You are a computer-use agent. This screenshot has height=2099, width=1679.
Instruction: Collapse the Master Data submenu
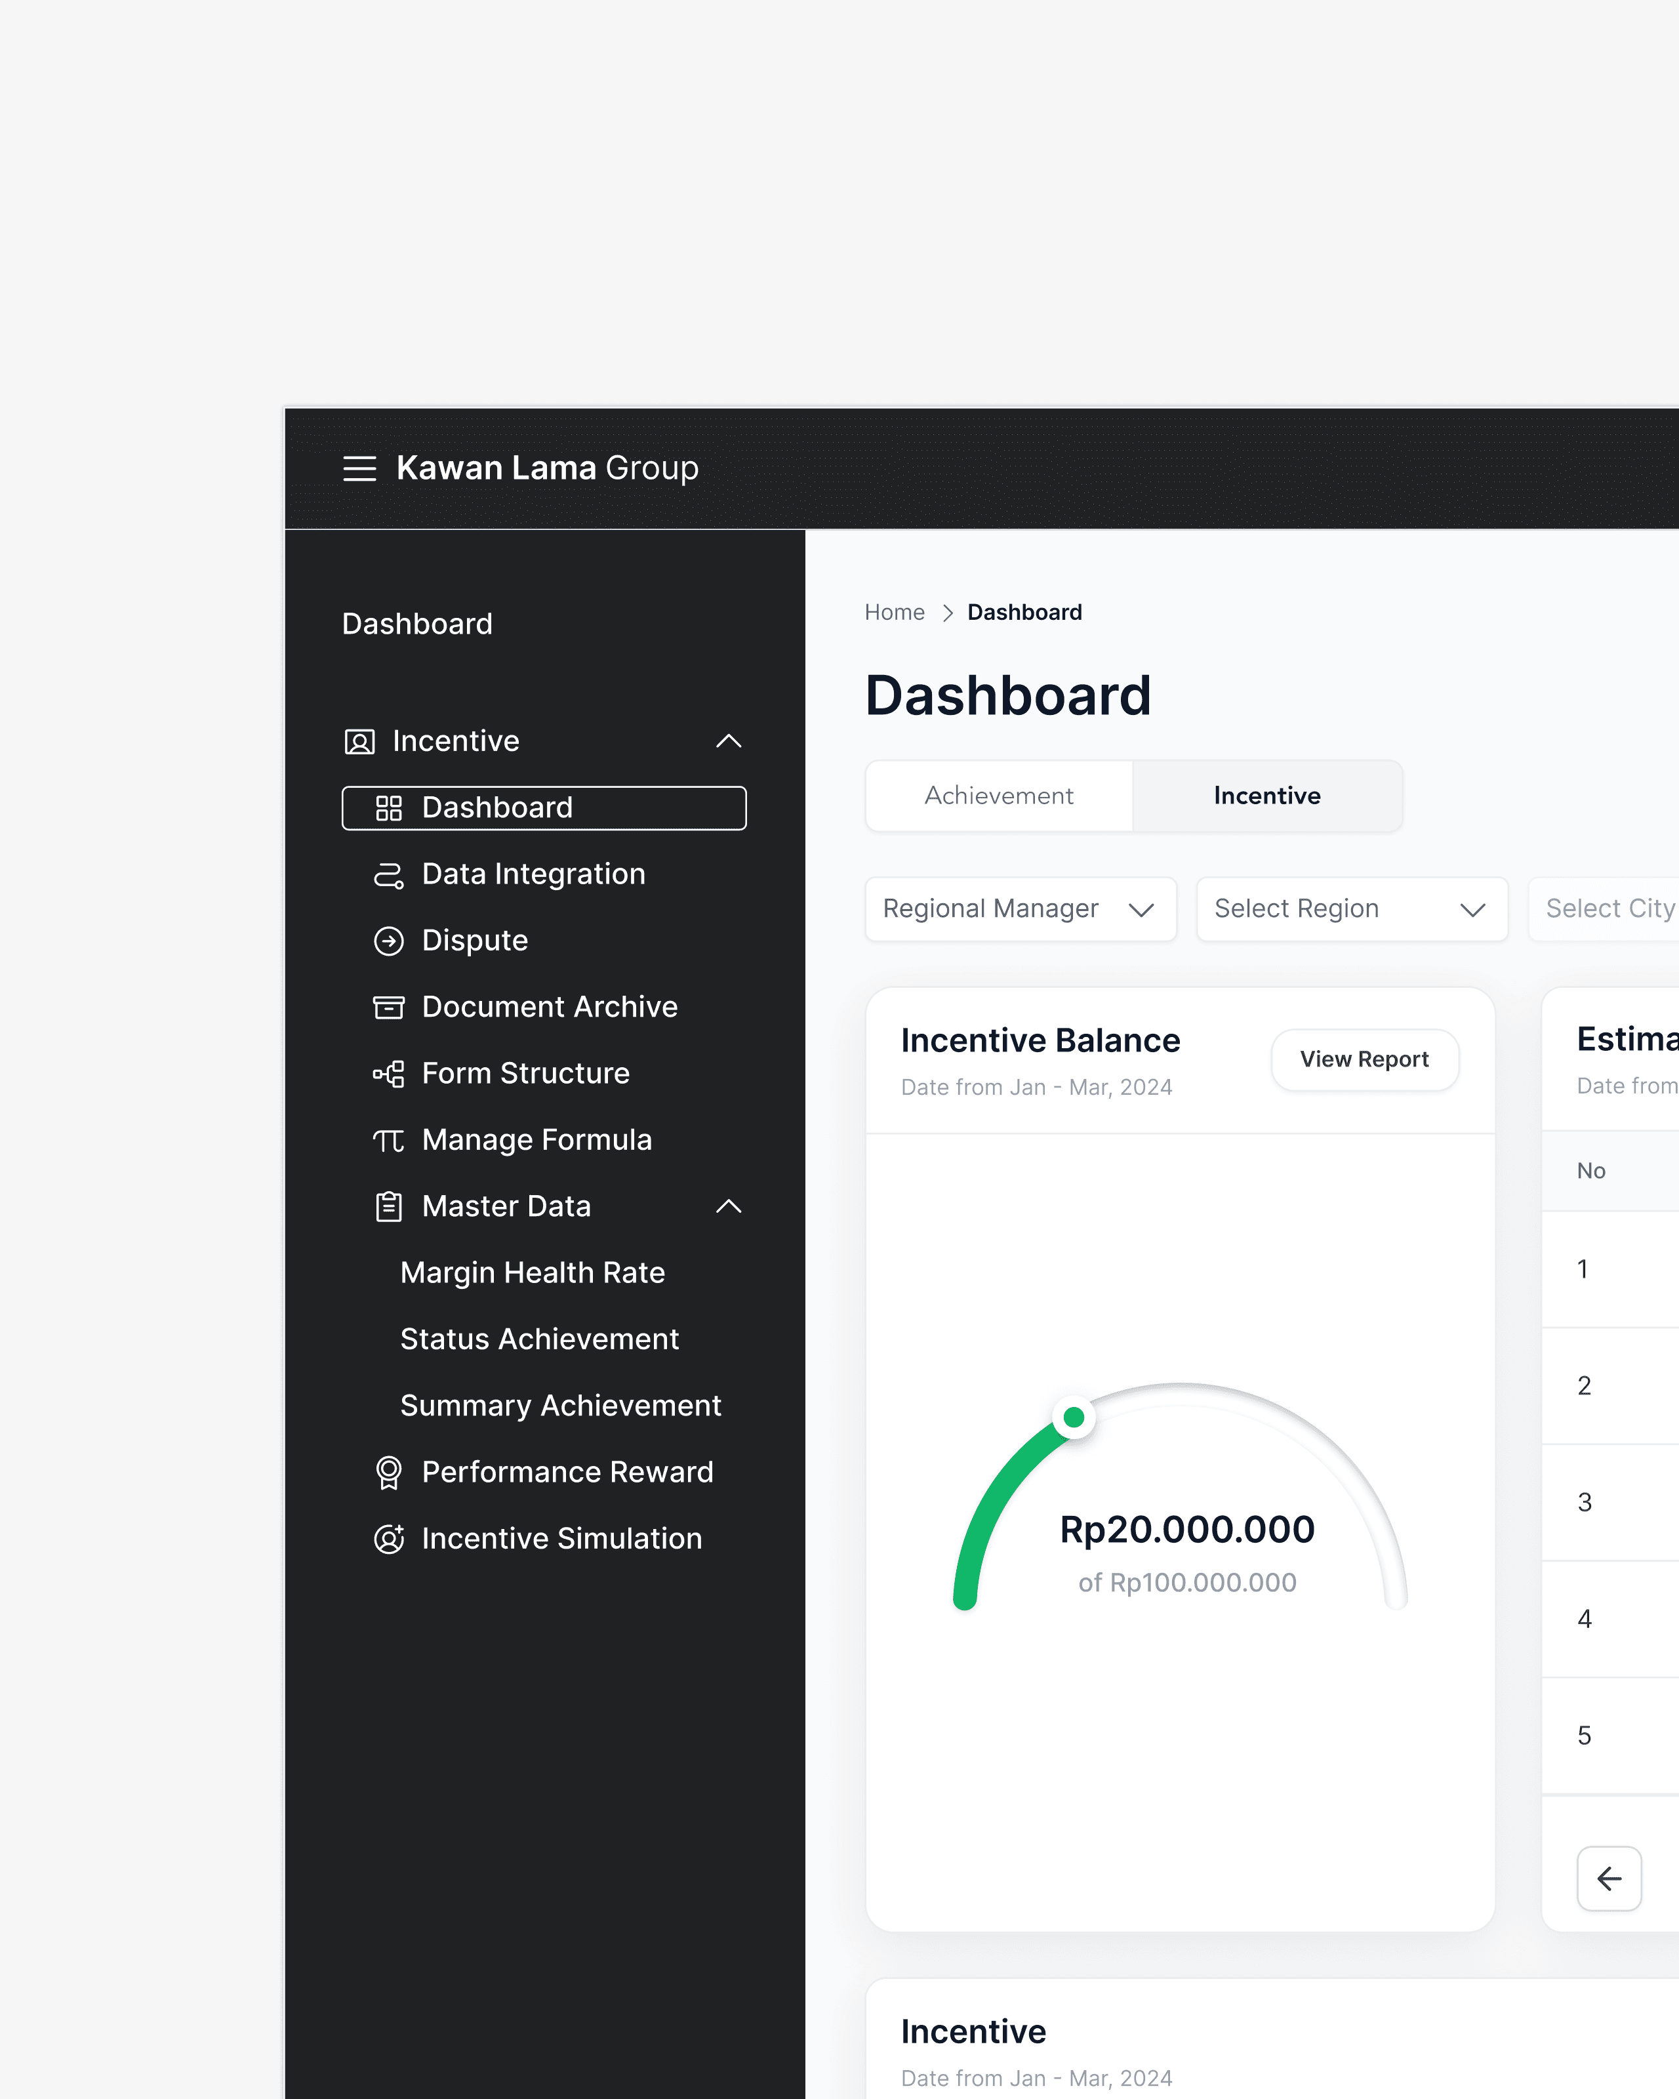(x=728, y=1206)
